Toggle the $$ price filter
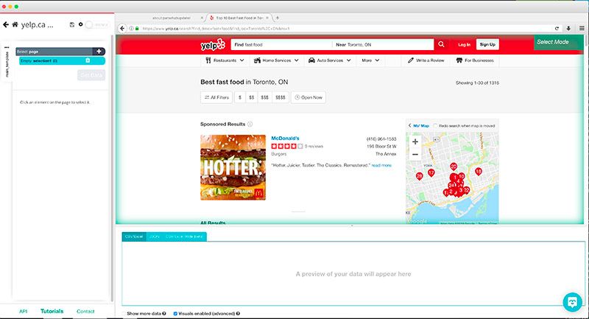 (x=251, y=97)
